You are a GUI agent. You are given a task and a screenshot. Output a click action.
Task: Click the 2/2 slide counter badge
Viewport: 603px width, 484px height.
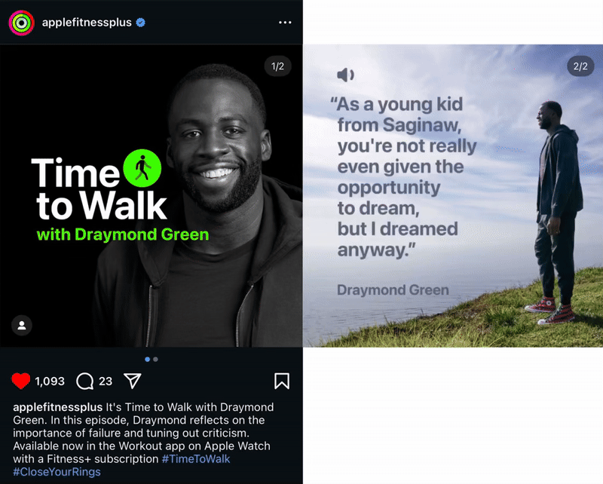click(580, 66)
